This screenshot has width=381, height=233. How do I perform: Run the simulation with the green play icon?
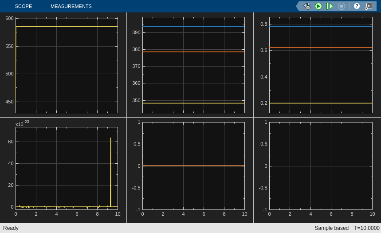[x=318, y=6]
